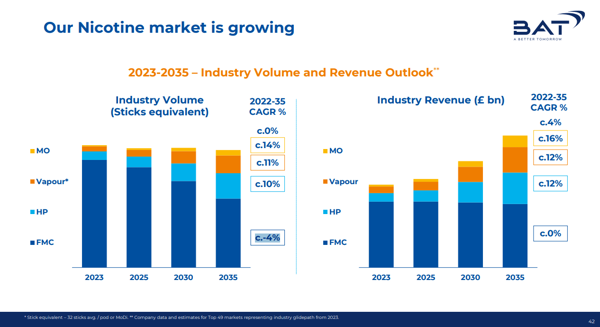Select the dark blue FMC legend marker on volume chart
This screenshot has height=327, width=600.
[x=33, y=242]
